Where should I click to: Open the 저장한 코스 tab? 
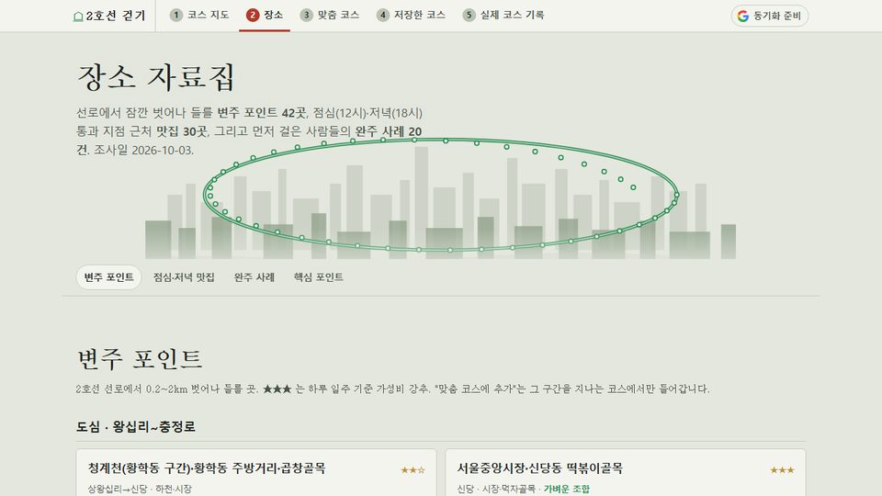(412, 16)
